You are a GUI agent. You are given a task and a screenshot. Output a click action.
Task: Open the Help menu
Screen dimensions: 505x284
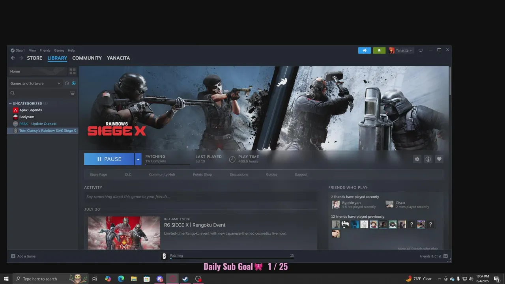[71, 50]
